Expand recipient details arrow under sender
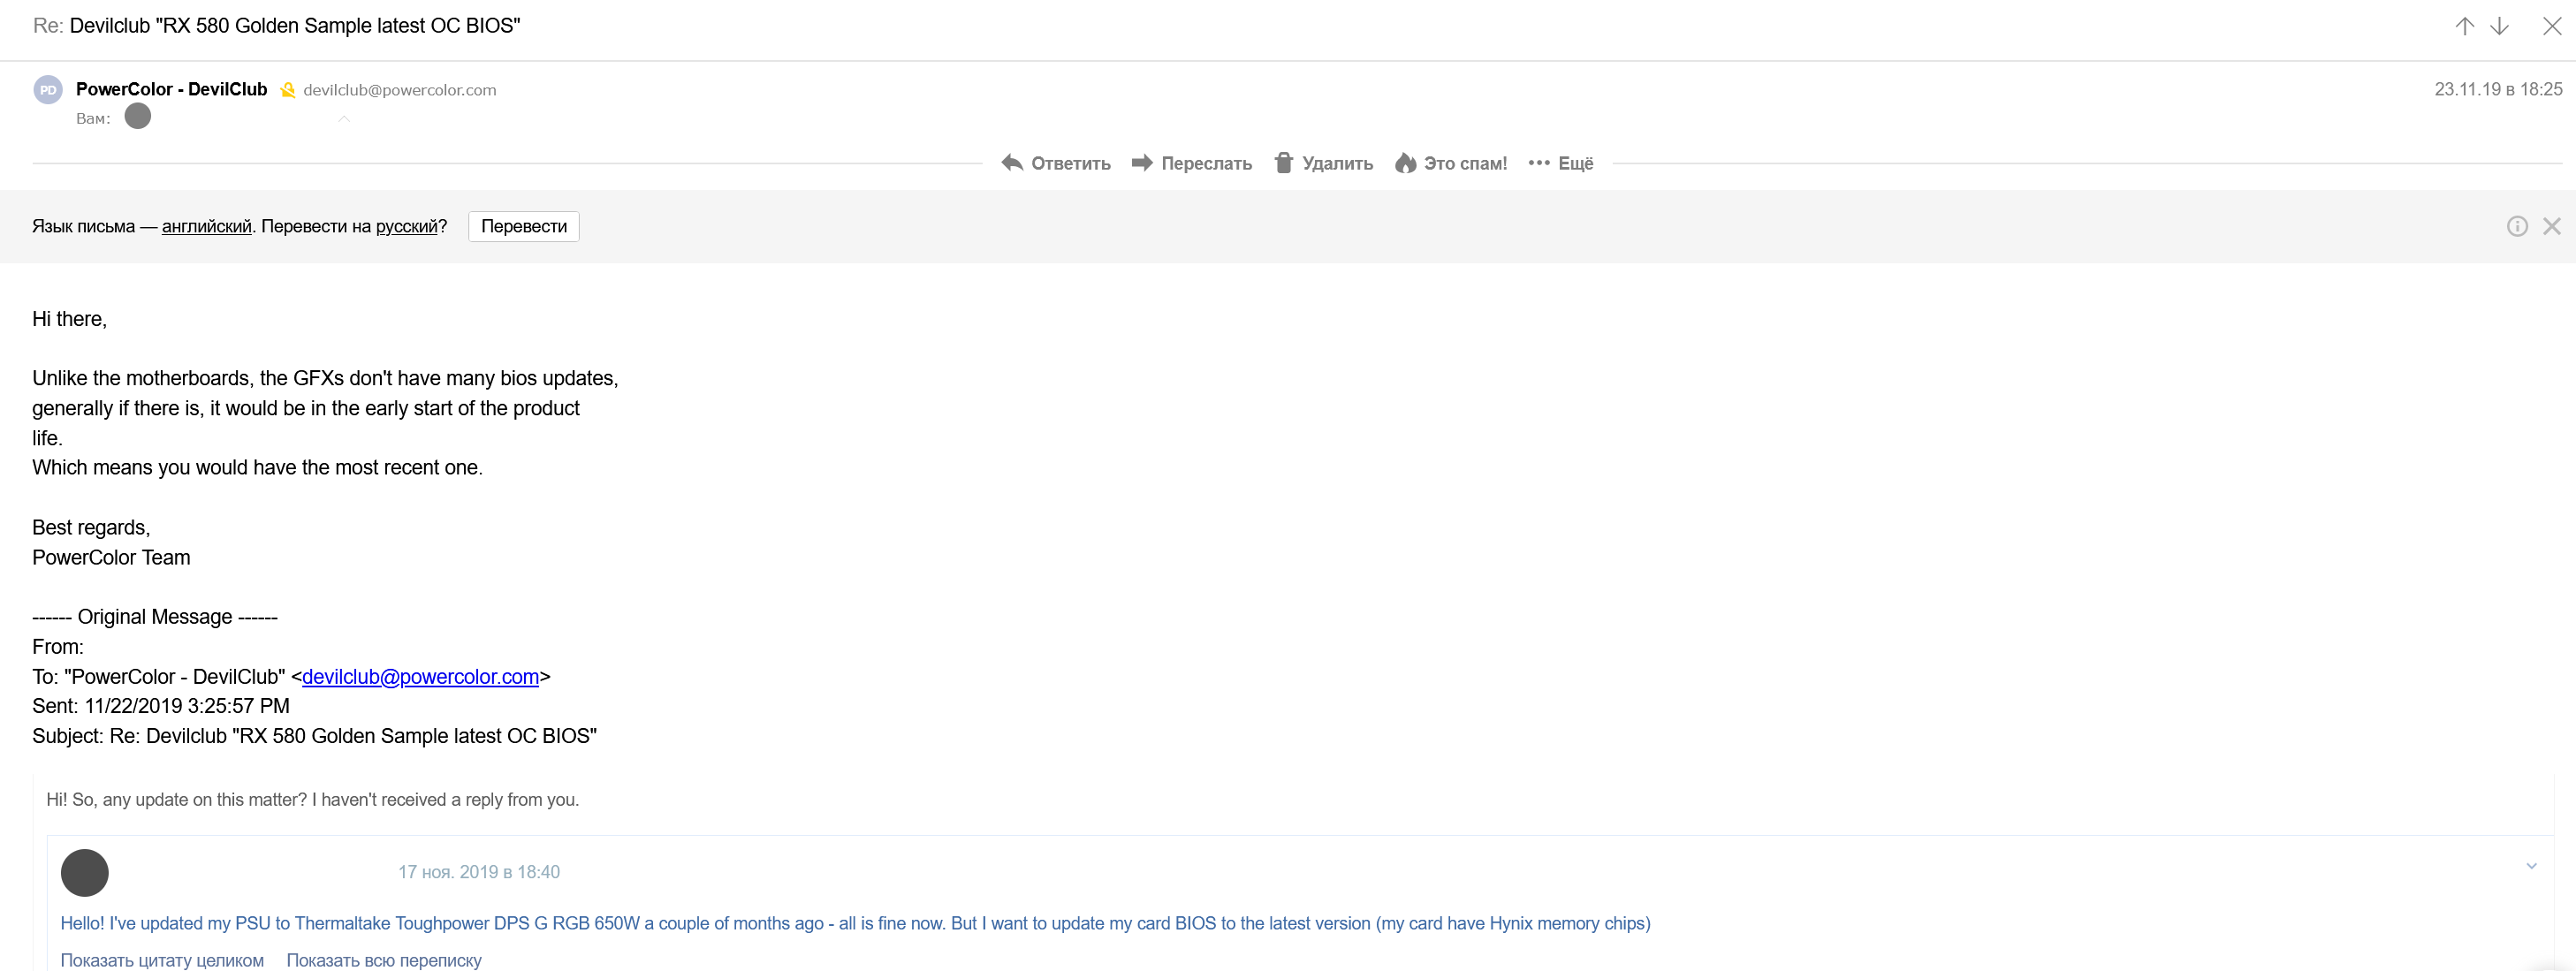Screen dimensions: 2576x971 (x=344, y=119)
